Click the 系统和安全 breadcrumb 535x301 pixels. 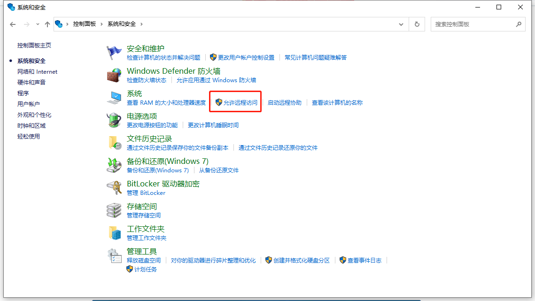[x=122, y=24]
